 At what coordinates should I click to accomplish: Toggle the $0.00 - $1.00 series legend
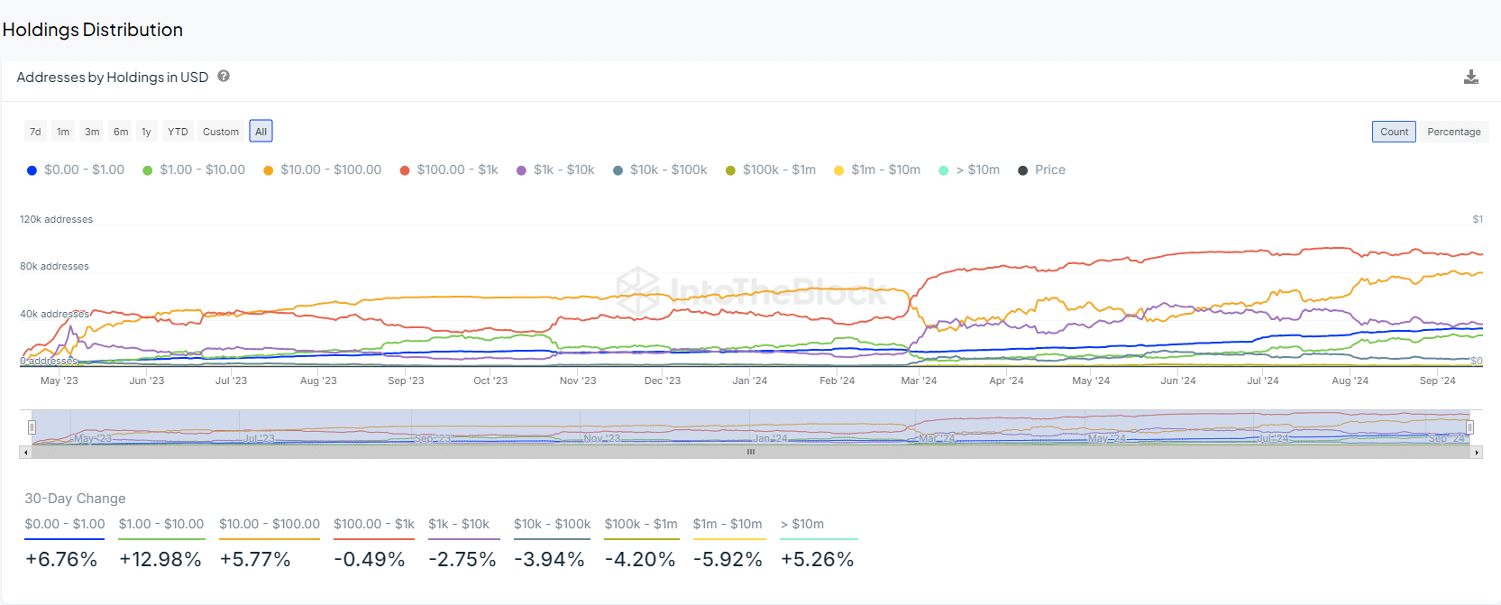click(x=76, y=170)
